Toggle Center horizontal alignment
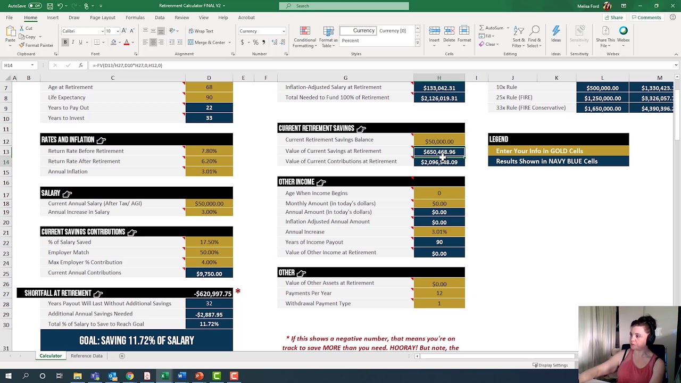Image resolution: width=681 pixels, height=383 pixels. [x=153, y=43]
